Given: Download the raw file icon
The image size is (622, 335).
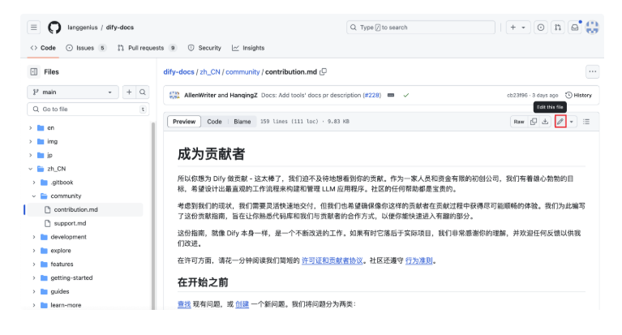Looking at the screenshot, I should pos(546,122).
